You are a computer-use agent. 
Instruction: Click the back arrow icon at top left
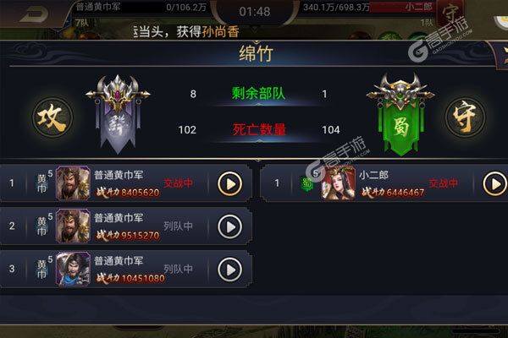(34, 14)
